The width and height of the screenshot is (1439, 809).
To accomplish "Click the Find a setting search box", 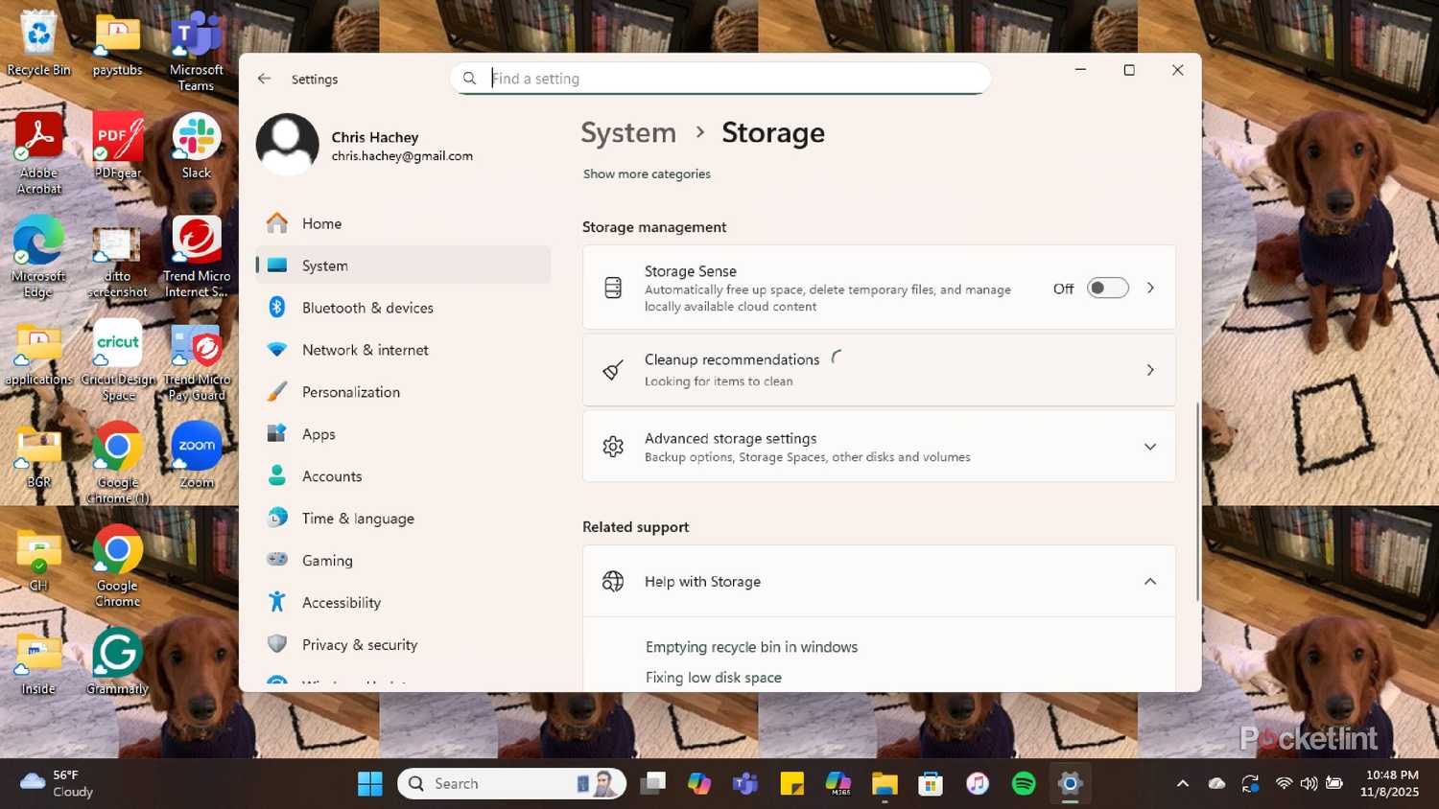I will point(729,79).
